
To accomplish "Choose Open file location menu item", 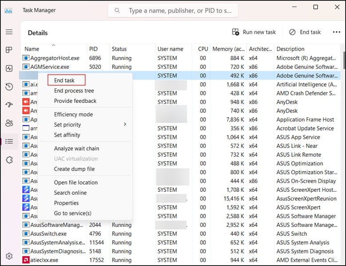I will pyautogui.click(x=76, y=183).
